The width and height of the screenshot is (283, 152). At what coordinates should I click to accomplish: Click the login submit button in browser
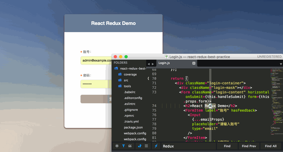pyautogui.click(x=96, y=99)
